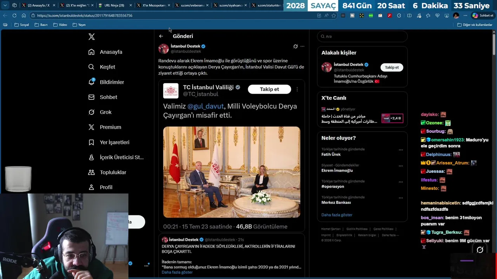Open browser essentials heart icon
Viewport: 497px width, 279px height.
(x=437, y=15)
